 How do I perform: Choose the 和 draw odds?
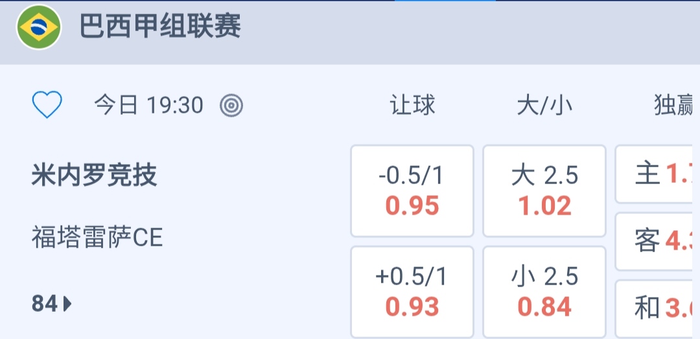pos(658,309)
